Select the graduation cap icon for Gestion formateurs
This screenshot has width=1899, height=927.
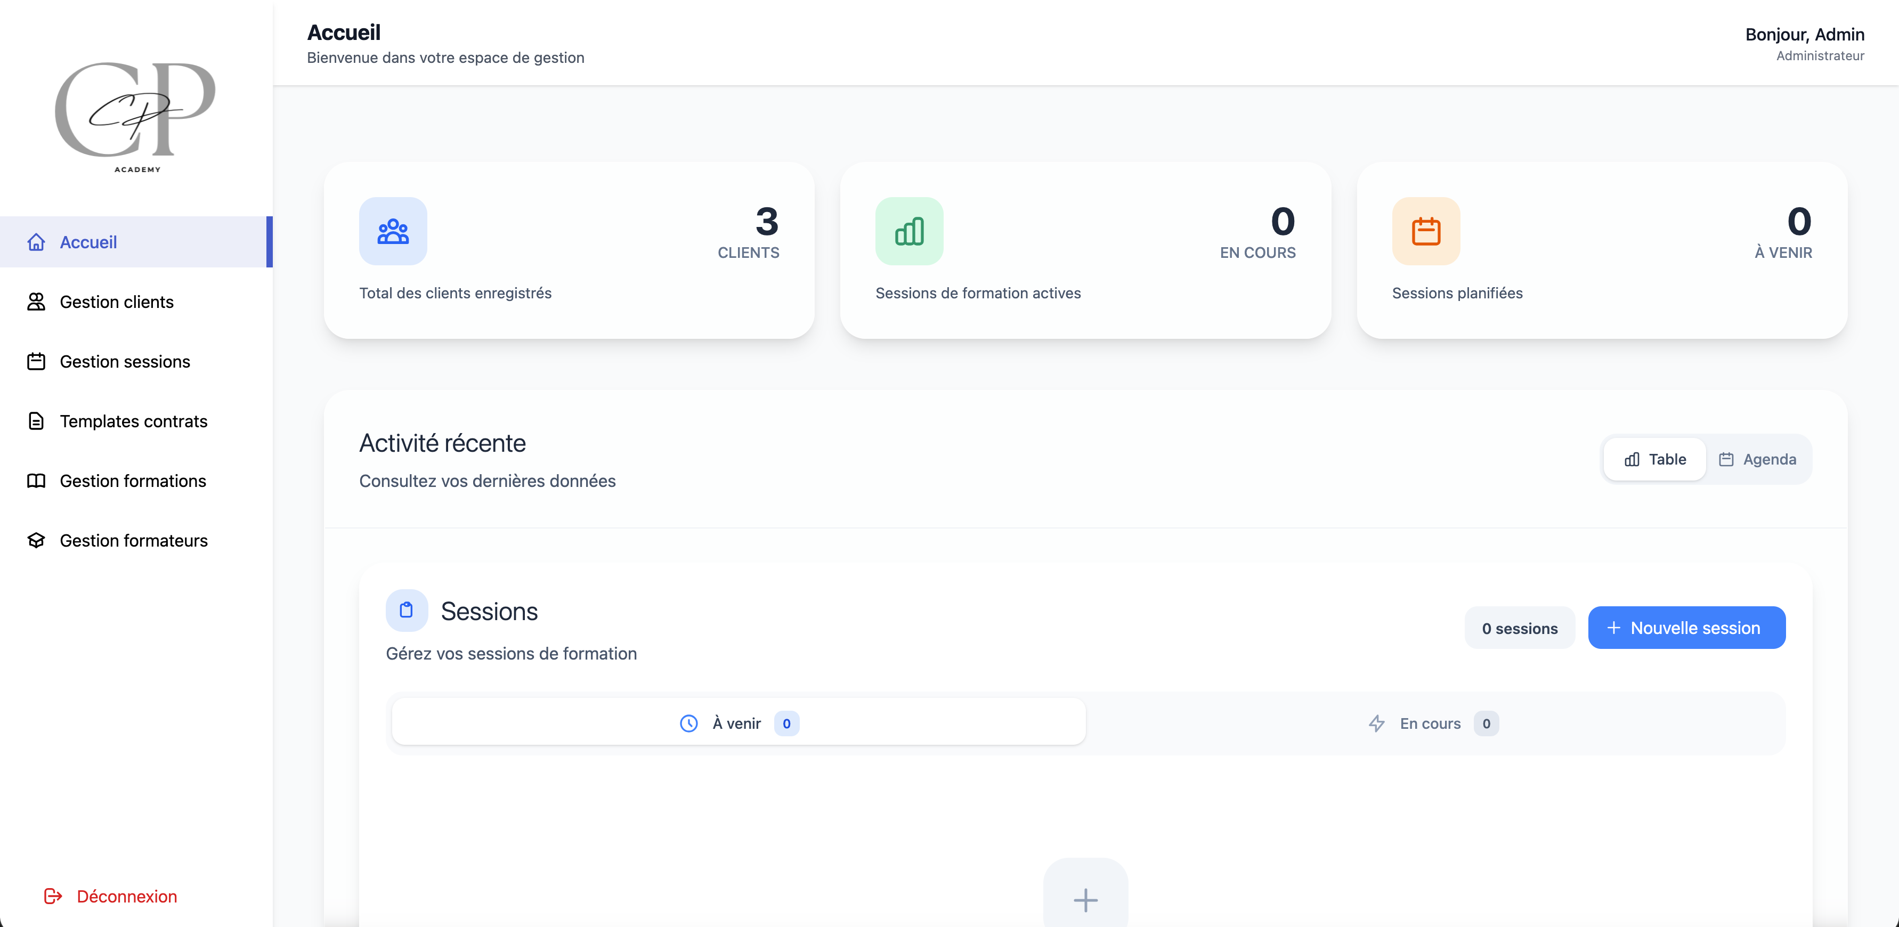coord(36,540)
